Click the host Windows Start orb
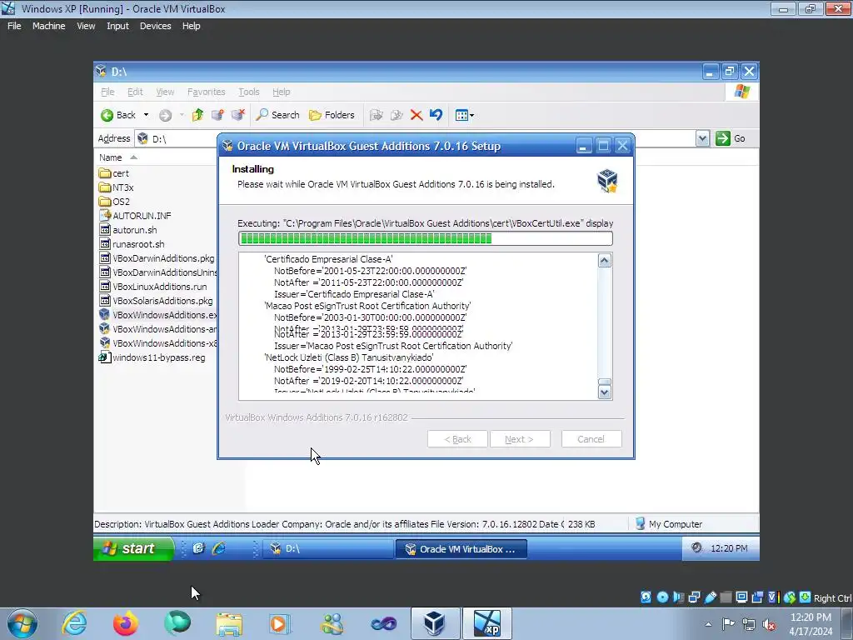The width and height of the screenshot is (853, 640). [22, 623]
